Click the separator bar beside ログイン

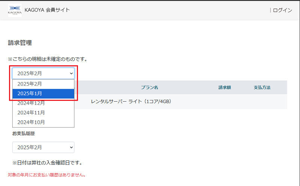(270, 10)
